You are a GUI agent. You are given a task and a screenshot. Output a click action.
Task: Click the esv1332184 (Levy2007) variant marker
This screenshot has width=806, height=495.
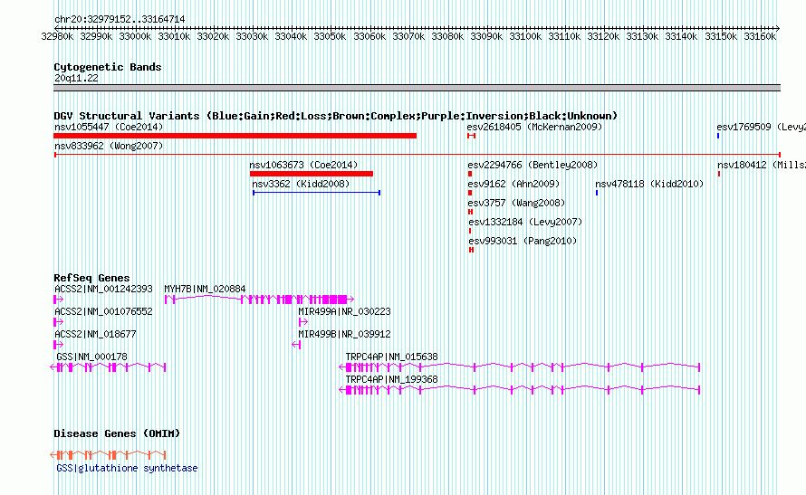pos(470,231)
